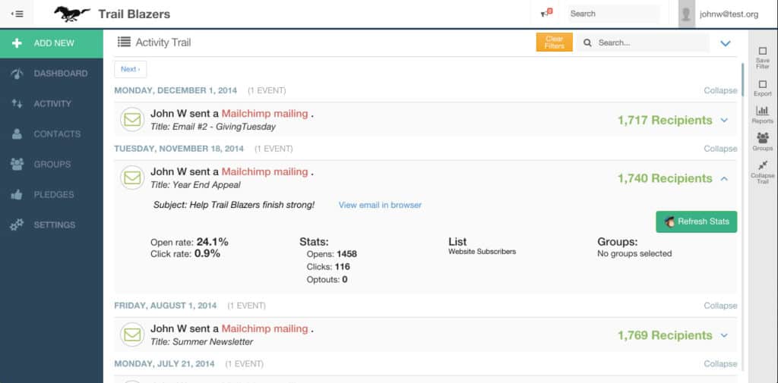
Task: Click the johnw@test.org account name
Action: click(729, 14)
